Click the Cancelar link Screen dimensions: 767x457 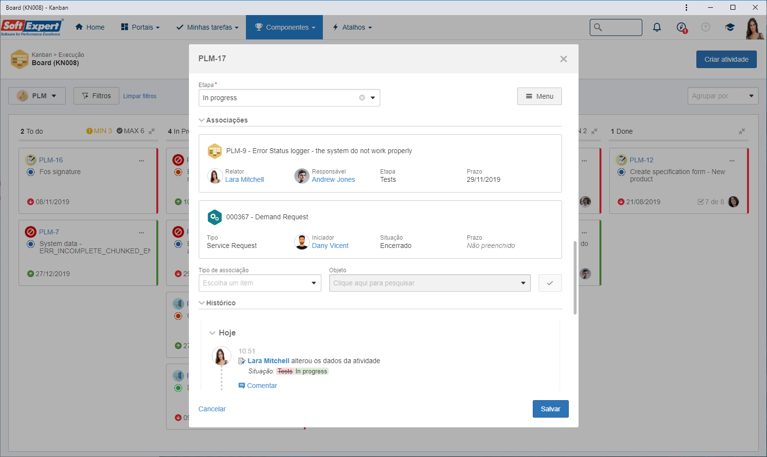pyautogui.click(x=212, y=409)
